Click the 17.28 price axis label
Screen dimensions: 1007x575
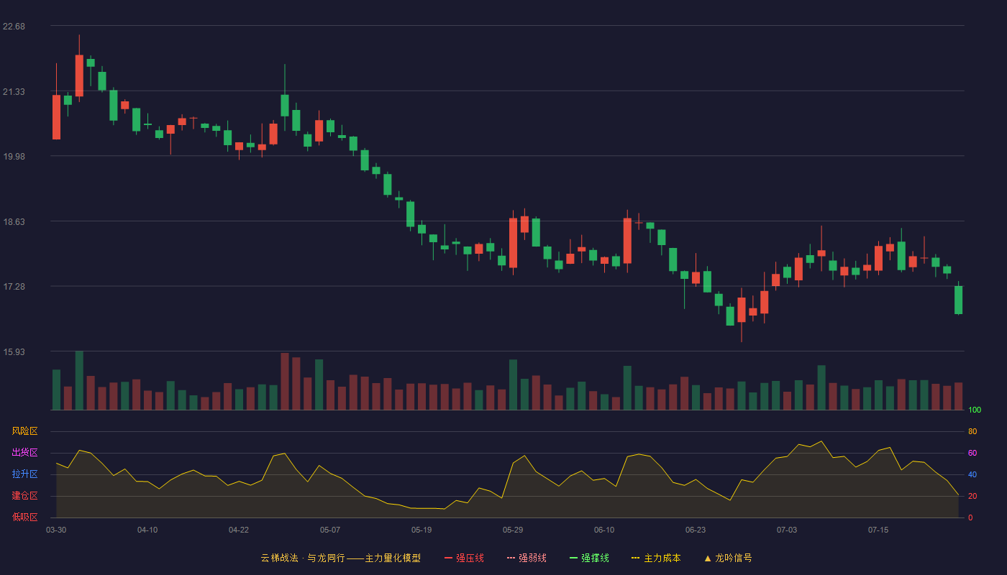tap(14, 287)
